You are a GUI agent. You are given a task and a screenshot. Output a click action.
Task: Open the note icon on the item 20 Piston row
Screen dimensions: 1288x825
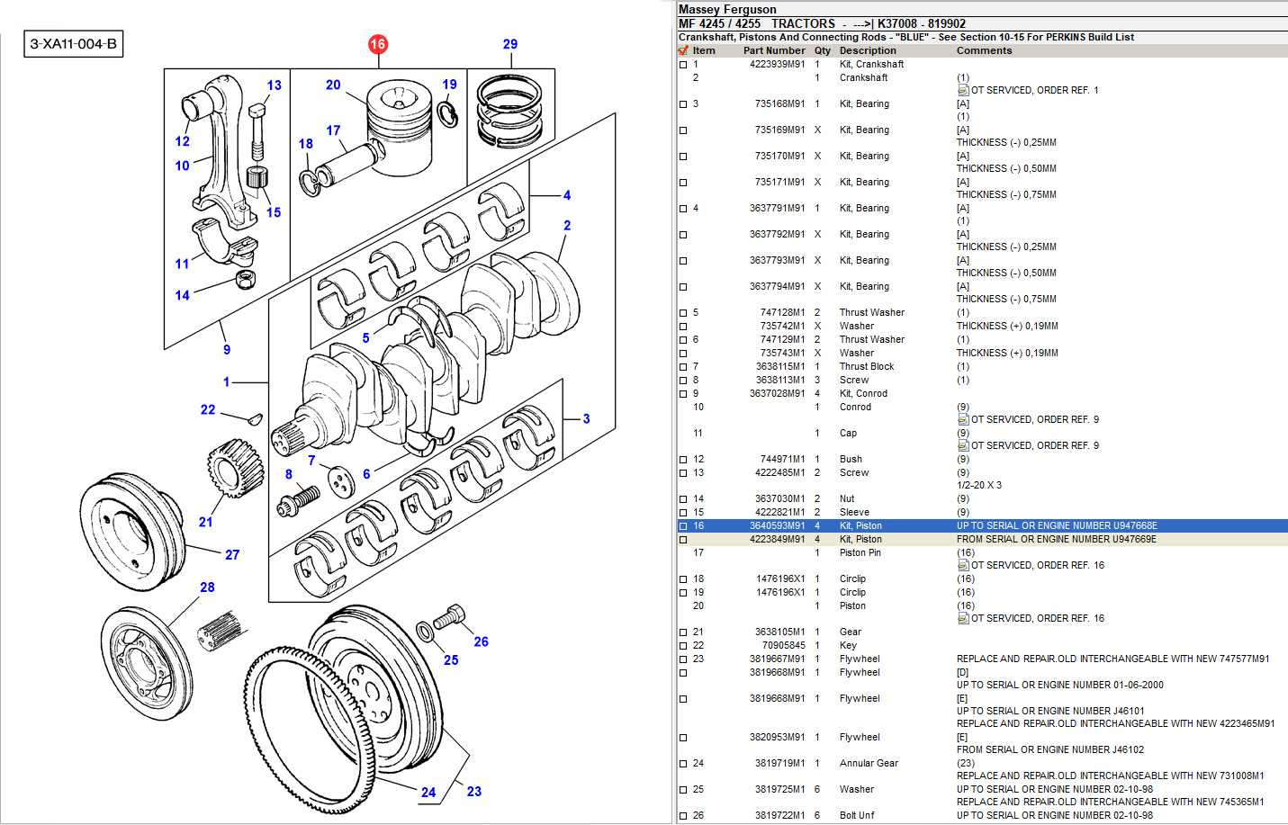(x=963, y=618)
